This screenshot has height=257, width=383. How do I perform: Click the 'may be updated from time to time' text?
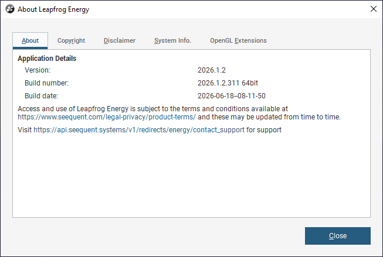(286, 117)
